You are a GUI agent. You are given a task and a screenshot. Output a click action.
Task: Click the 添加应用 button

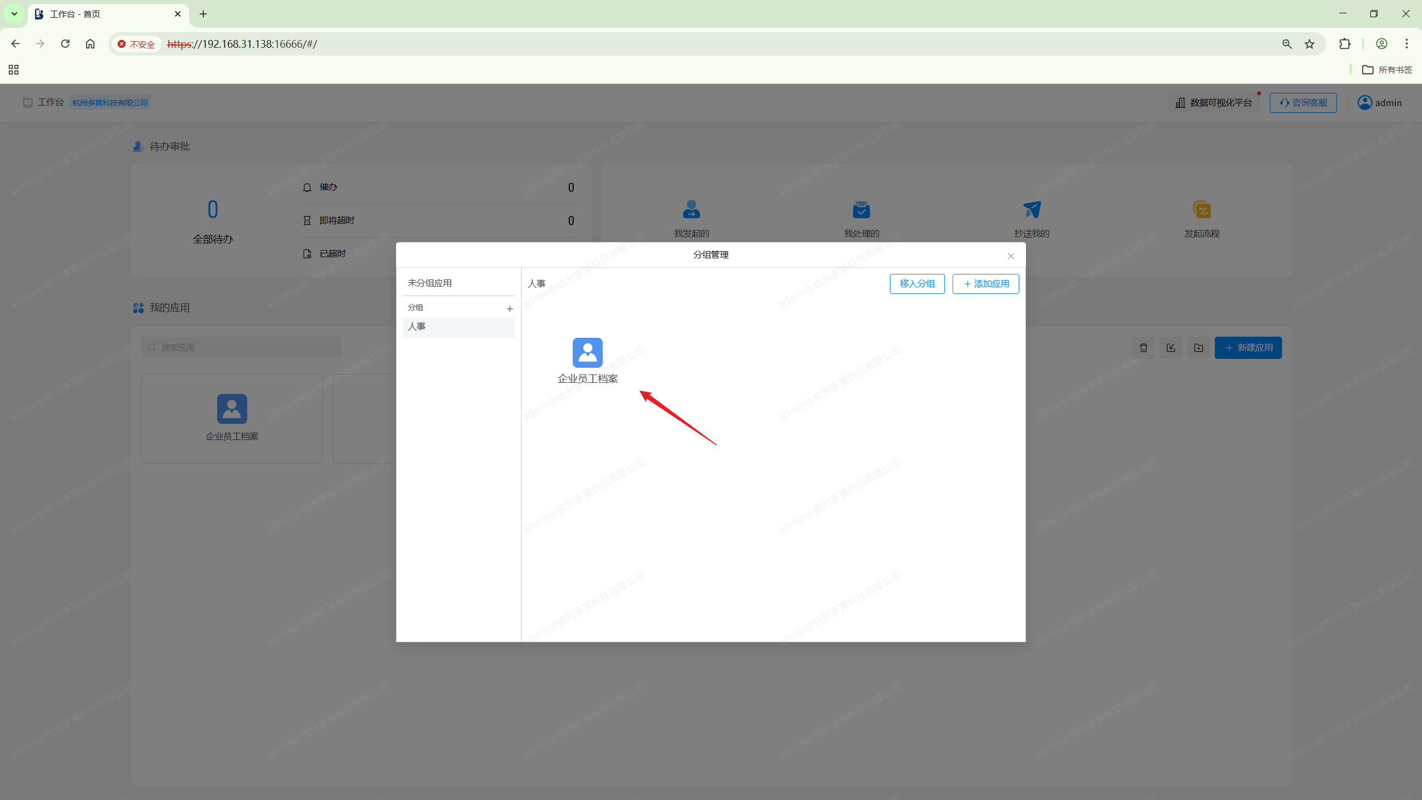[x=985, y=284]
